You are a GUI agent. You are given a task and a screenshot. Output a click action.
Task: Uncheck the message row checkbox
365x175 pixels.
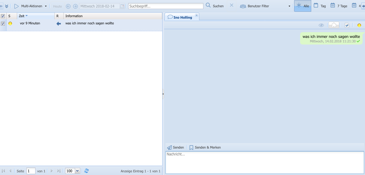(x=3, y=23)
